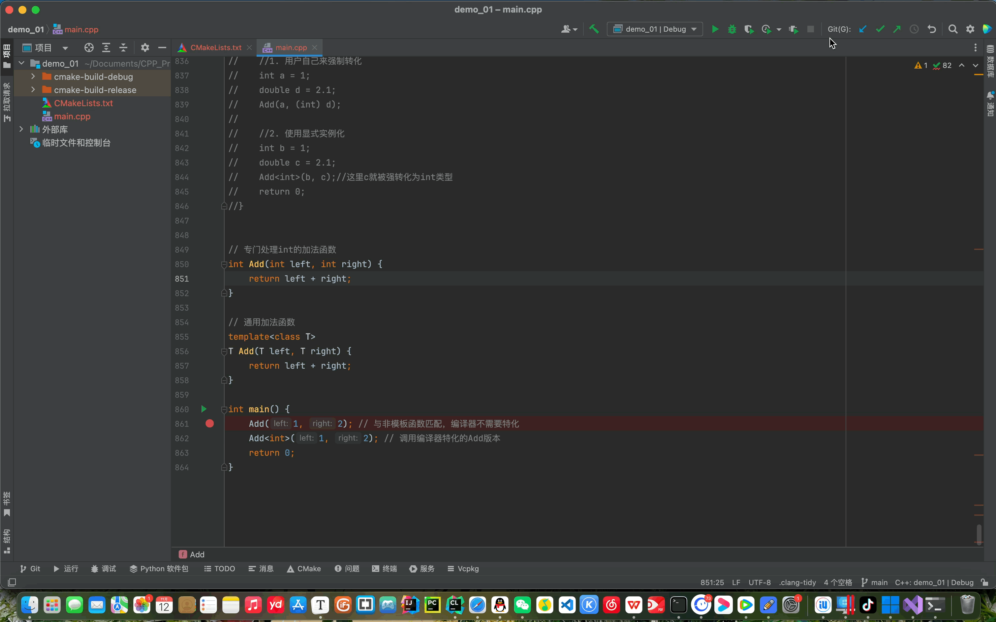996x622 pixels.
Task: Click the gutter run arrow beside main()
Action: click(203, 409)
